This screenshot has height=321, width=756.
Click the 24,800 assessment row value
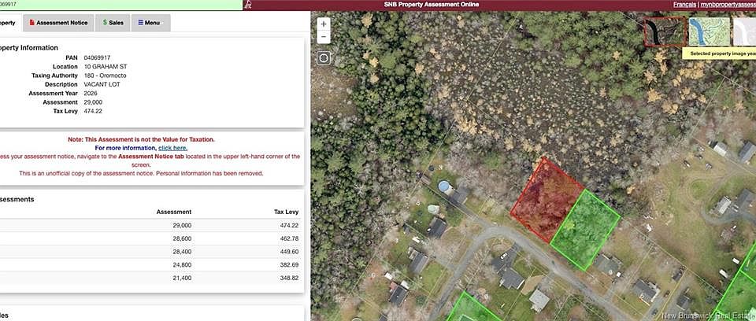182,265
